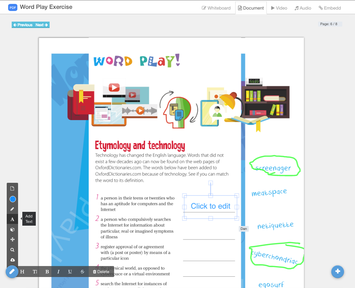355x288 pixels.
Task: Select the pencil drawing tool in the sidebar
Action: pos(12,209)
